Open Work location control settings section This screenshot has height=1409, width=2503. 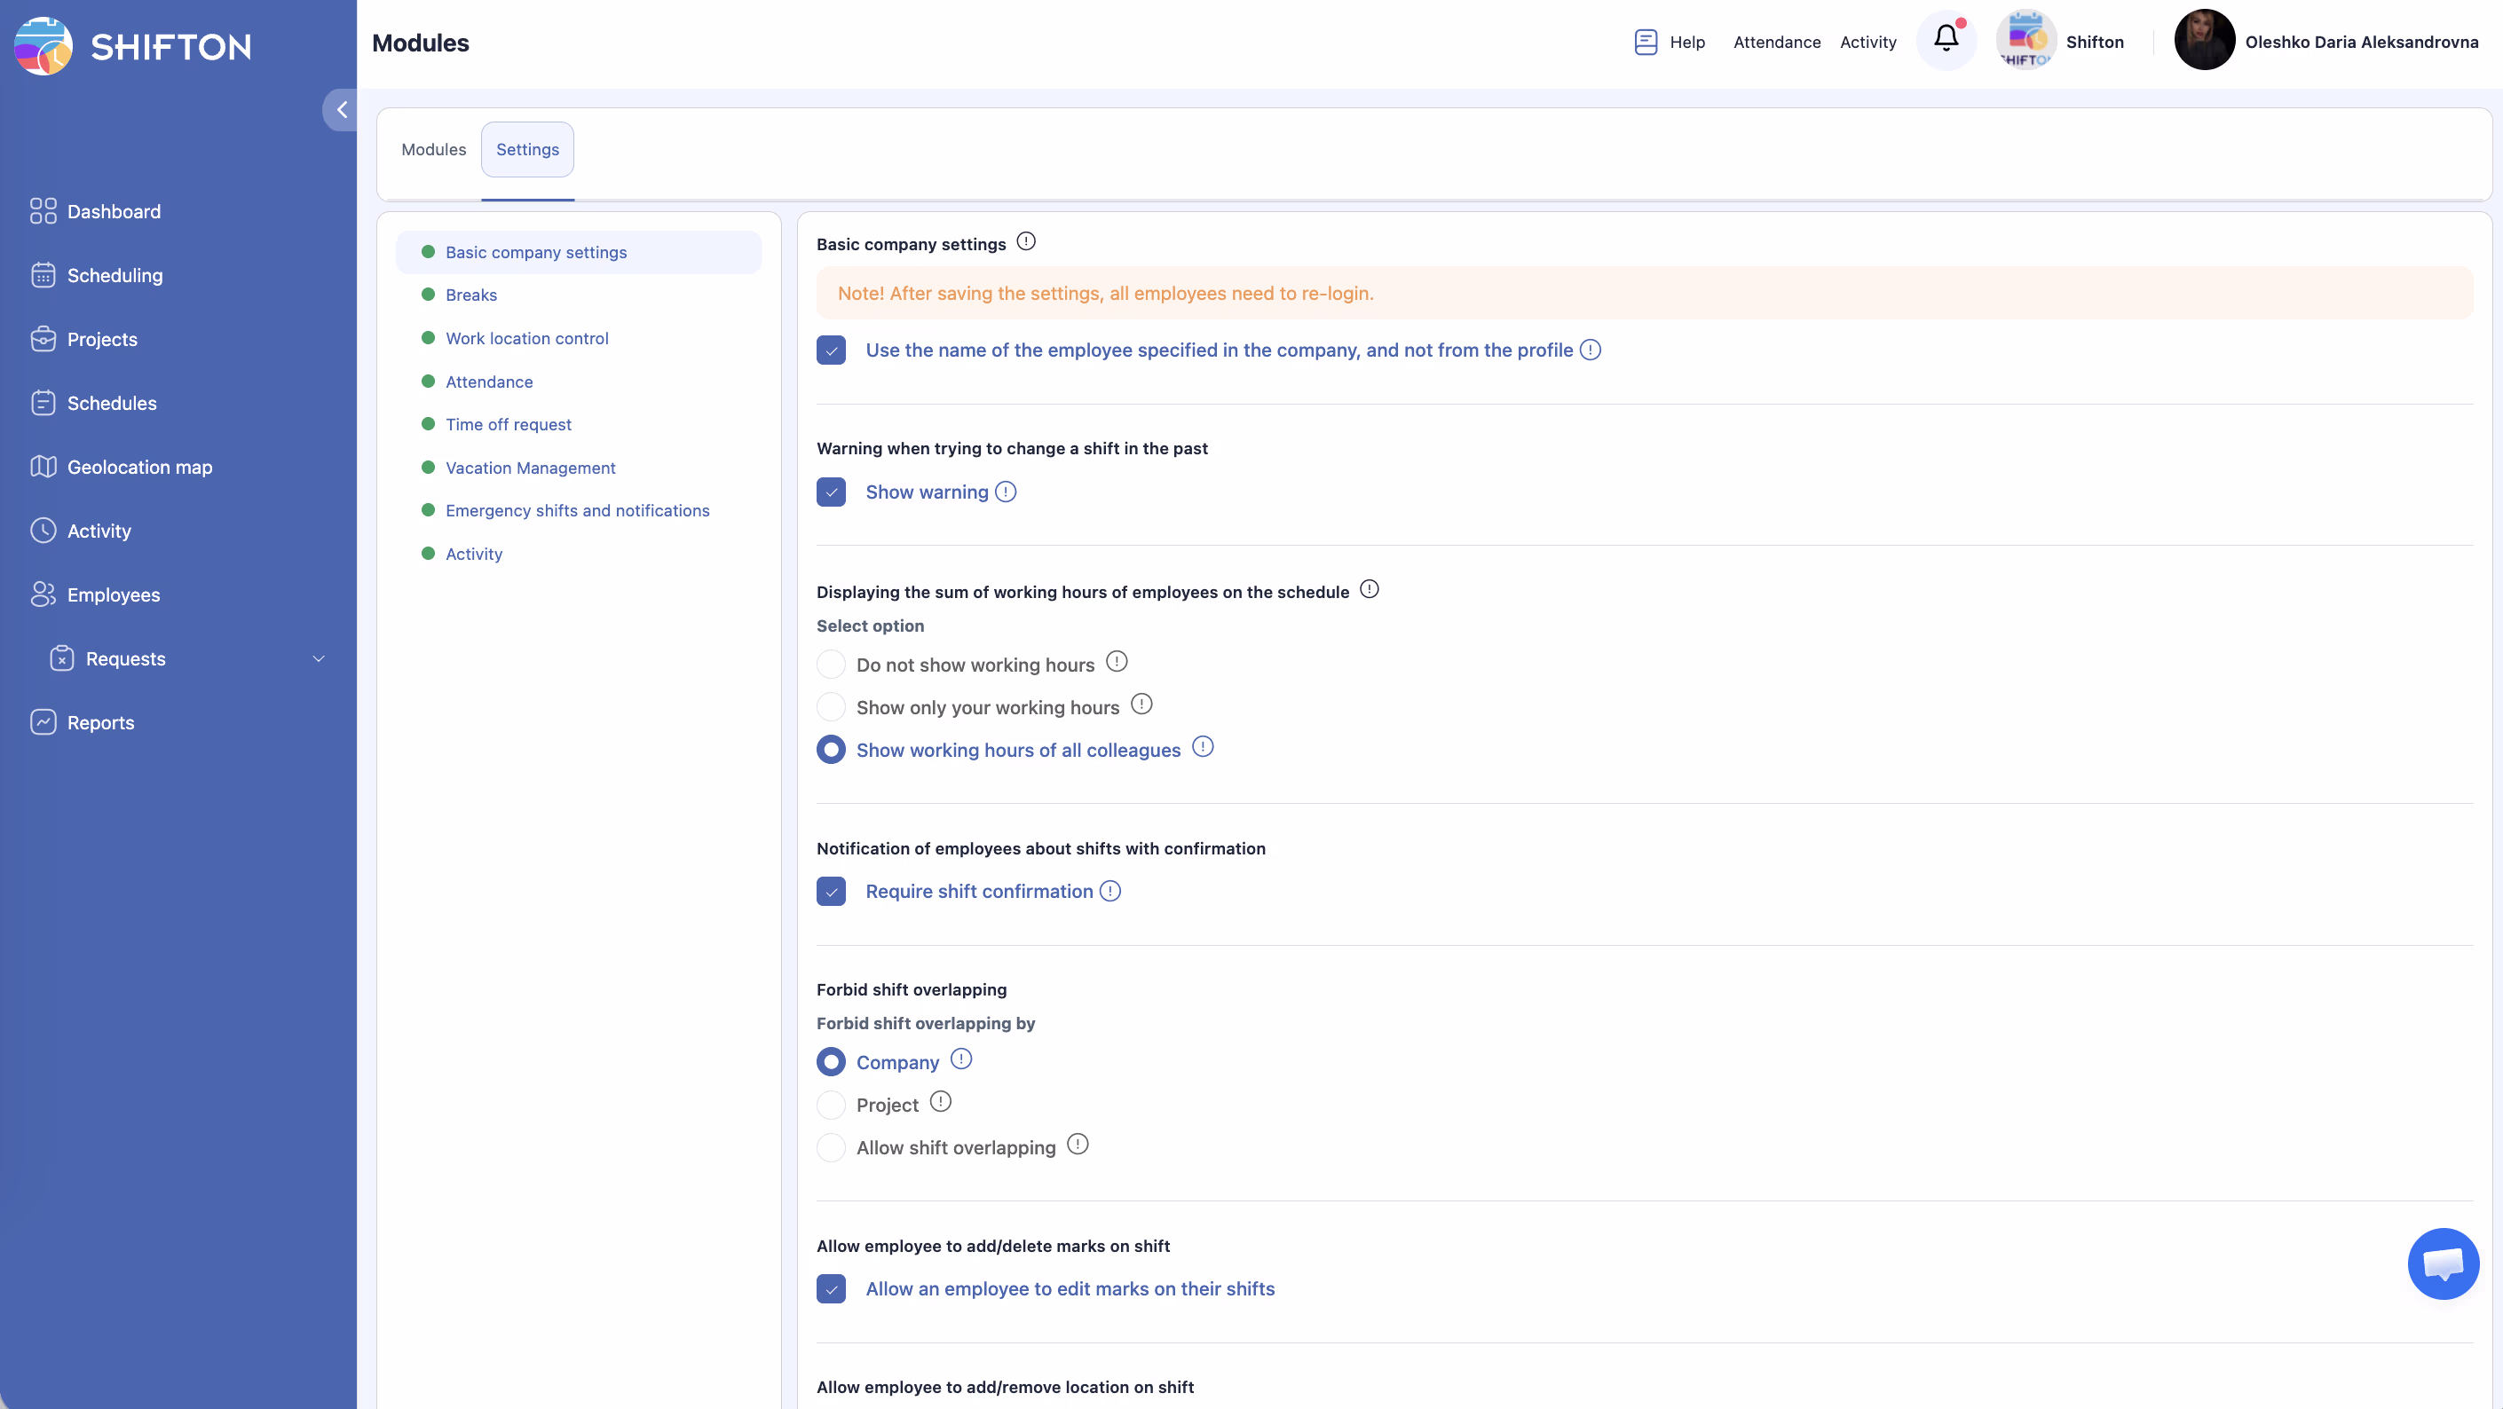click(526, 338)
